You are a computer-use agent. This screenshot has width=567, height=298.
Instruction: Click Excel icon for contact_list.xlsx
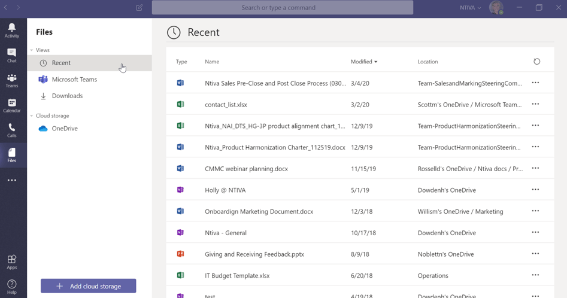pyautogui.click(x=180, y=104)
